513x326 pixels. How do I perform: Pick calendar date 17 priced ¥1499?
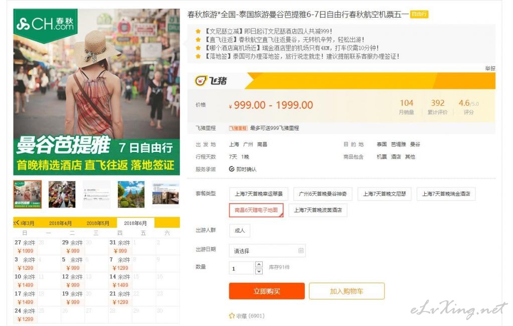pyautogui.click(x=25, y=297)
